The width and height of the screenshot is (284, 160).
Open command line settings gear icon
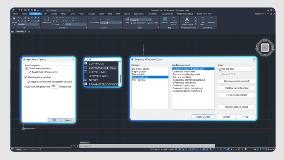(78, 146)
